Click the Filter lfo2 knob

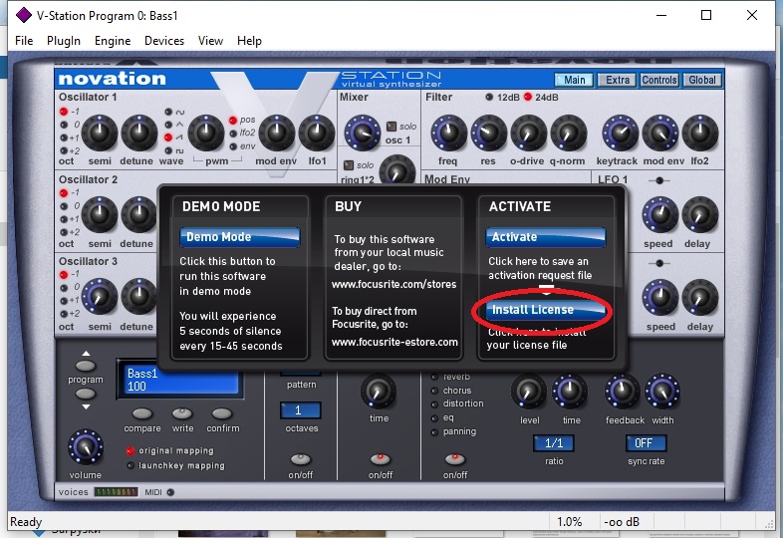(700, 133)
